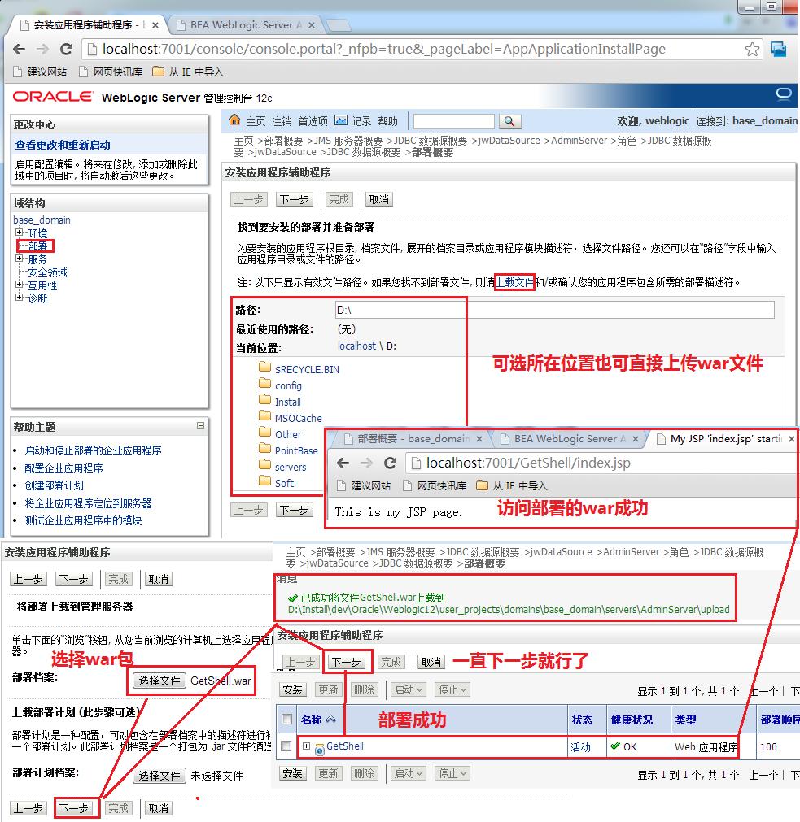Click 查看更改和重新启动 link
The width and height of the screenshot is (800, 822).
pos(63,145)
